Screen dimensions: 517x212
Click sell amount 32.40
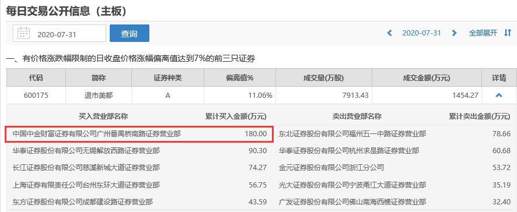[x=501, y=202]
